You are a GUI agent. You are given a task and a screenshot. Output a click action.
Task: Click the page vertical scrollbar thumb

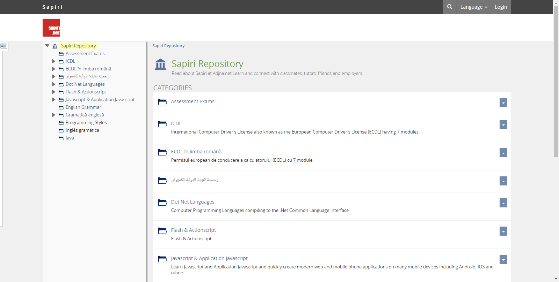point(556,82)
